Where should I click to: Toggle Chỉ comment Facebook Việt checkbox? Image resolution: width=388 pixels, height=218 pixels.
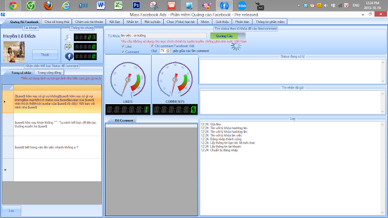[x=152, y=46]
